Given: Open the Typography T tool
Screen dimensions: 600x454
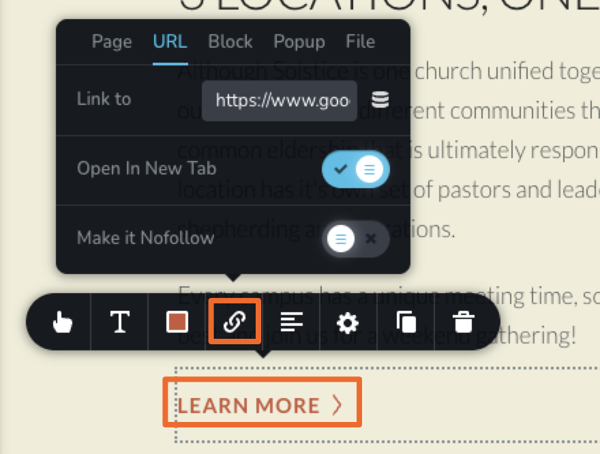Looking at the screenshot, I should (x=120, y=322).
